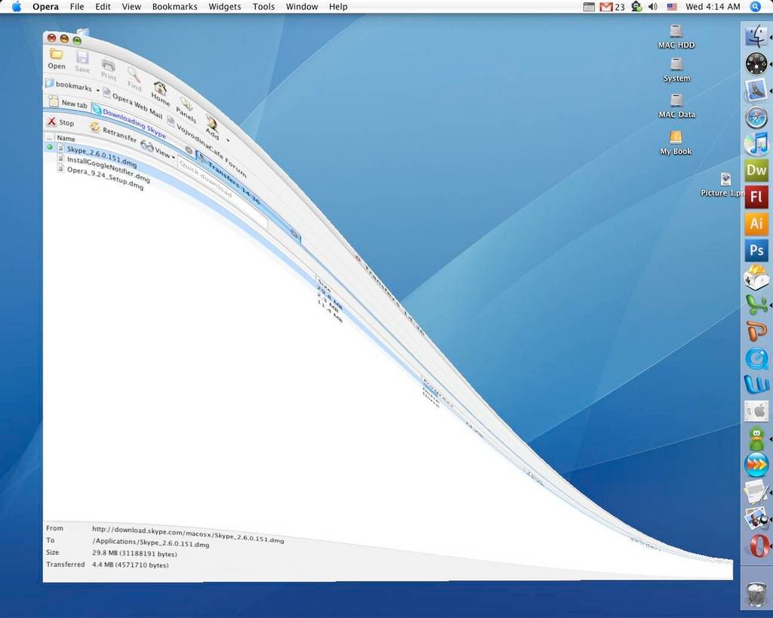Click the Spotlight search icon
Viewport: 773px width, 618px height.
756,7
